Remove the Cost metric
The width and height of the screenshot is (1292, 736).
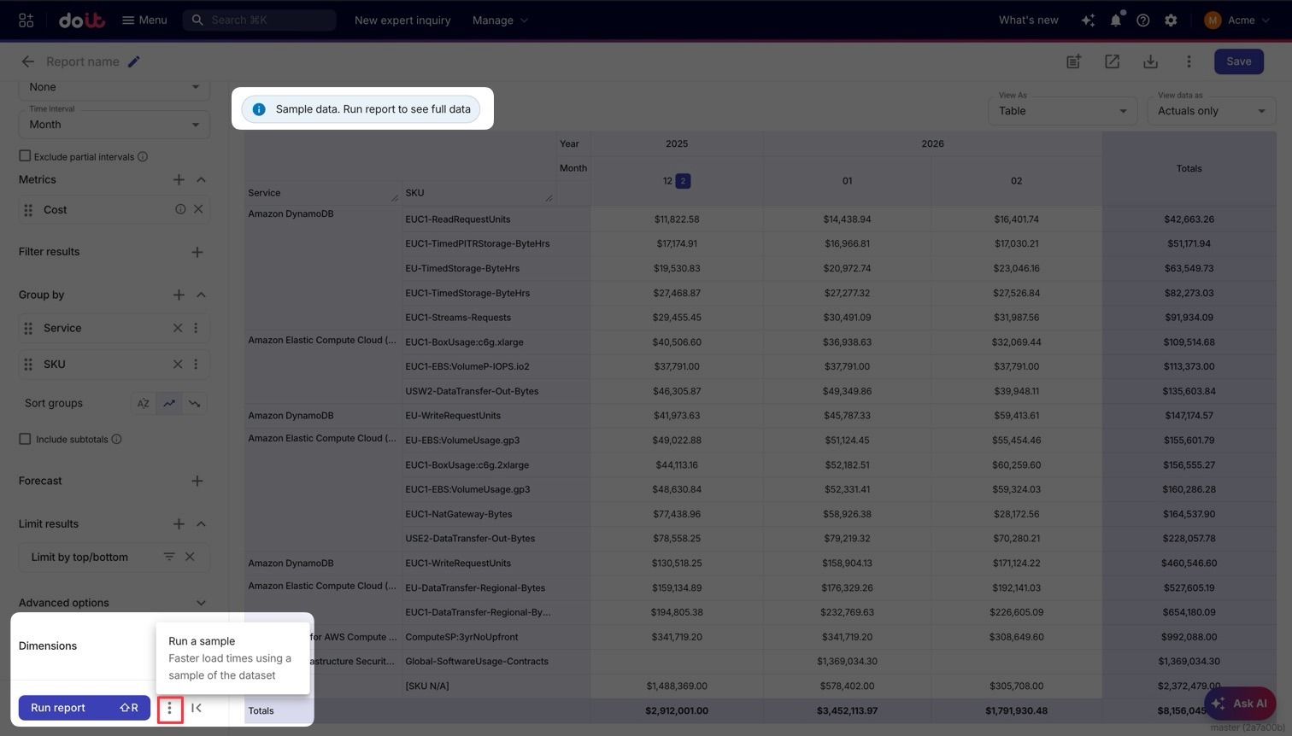(x=198, y=209)
